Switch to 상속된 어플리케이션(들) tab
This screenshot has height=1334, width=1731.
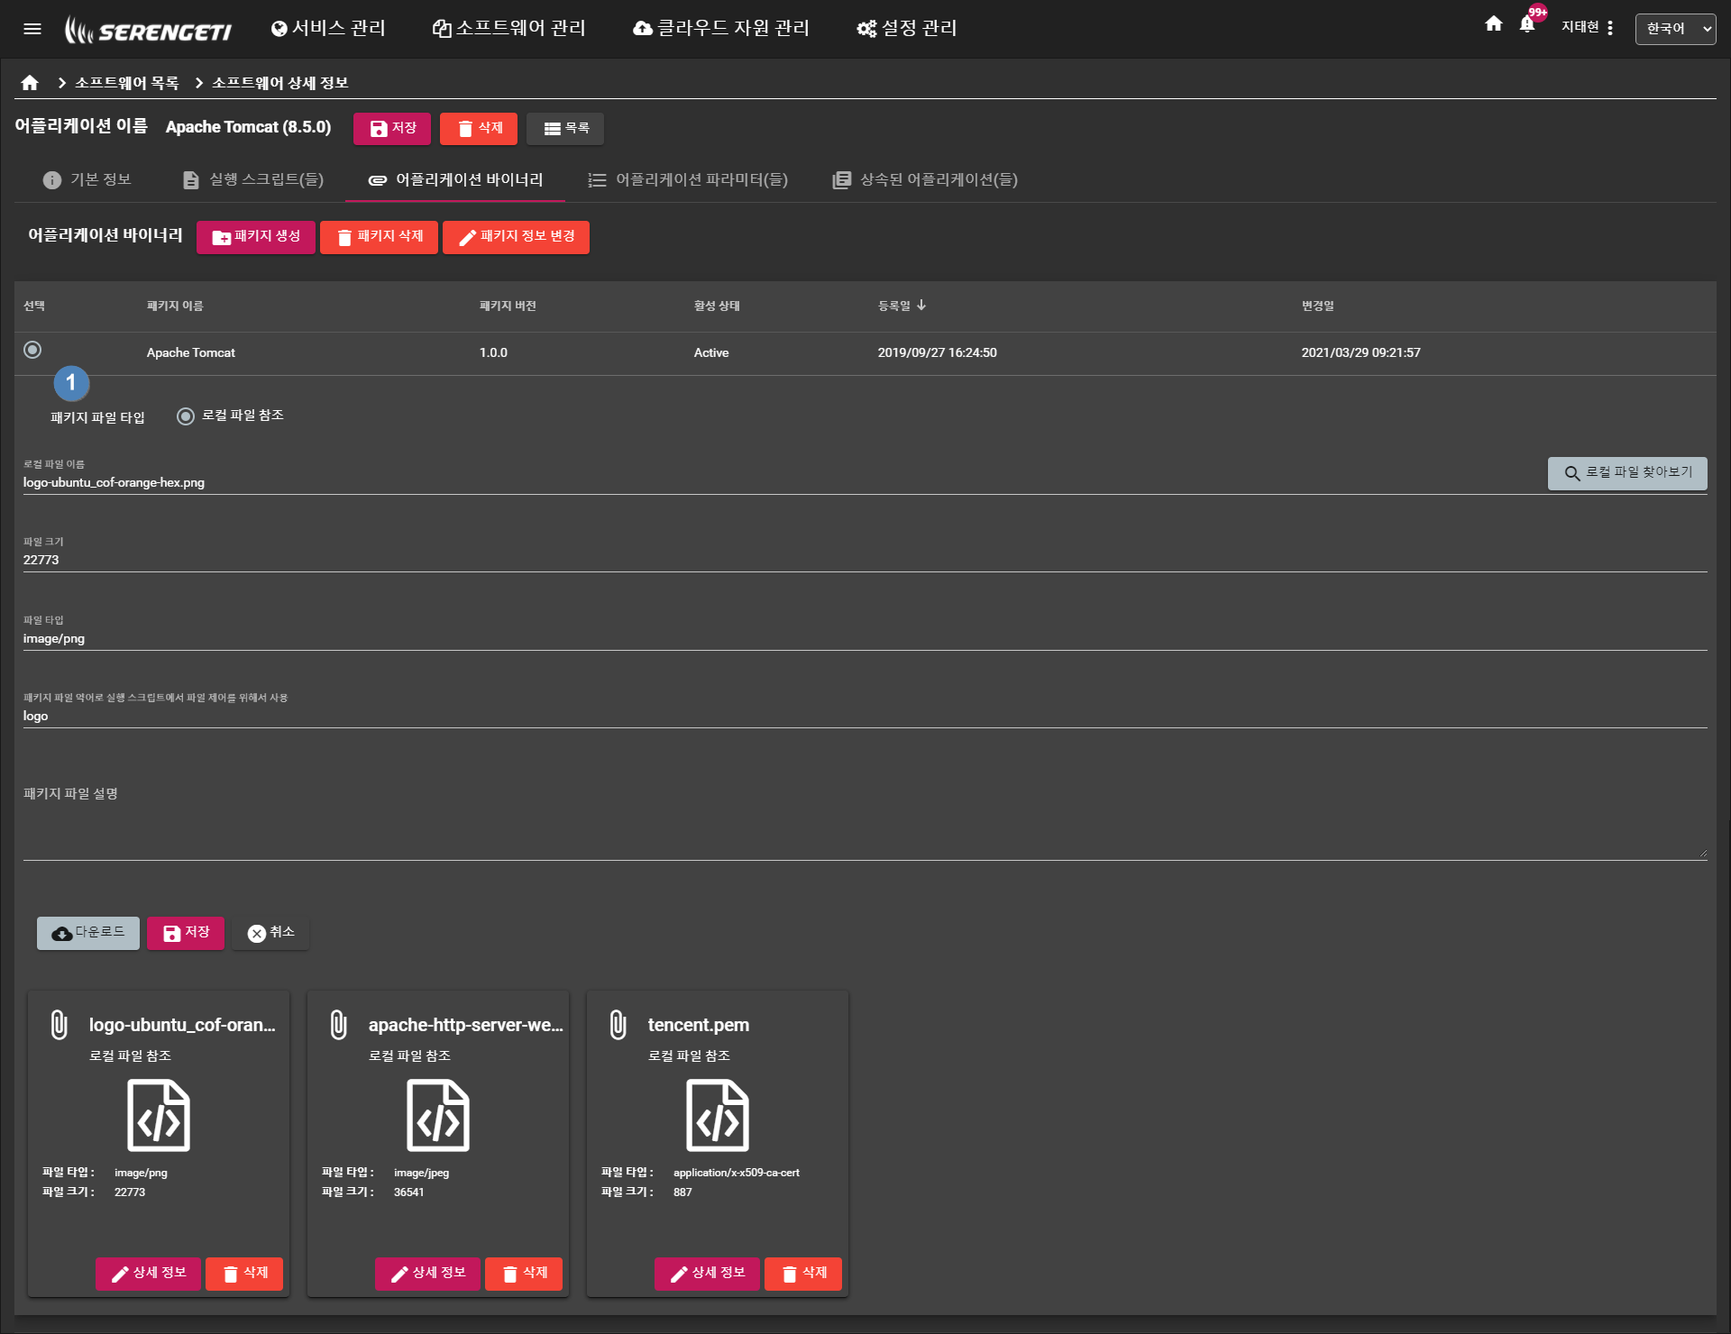(925, 179)
